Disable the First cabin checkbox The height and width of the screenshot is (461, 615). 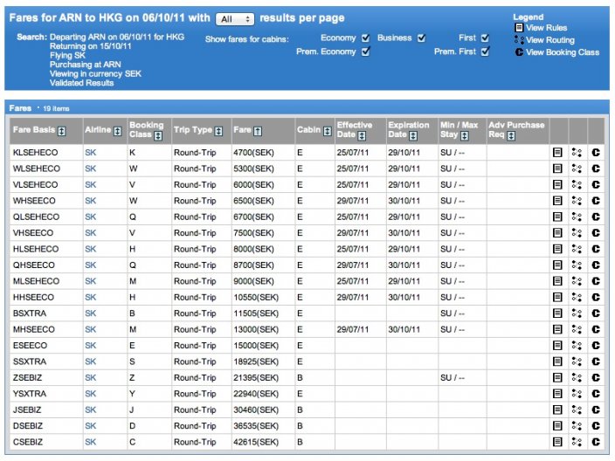[485, 38]
